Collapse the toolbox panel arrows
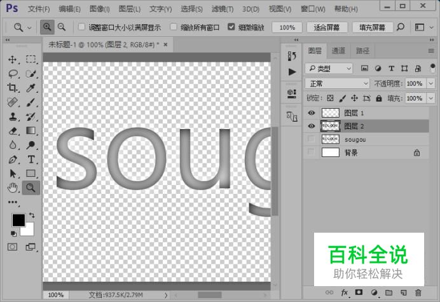 [8, 40]
